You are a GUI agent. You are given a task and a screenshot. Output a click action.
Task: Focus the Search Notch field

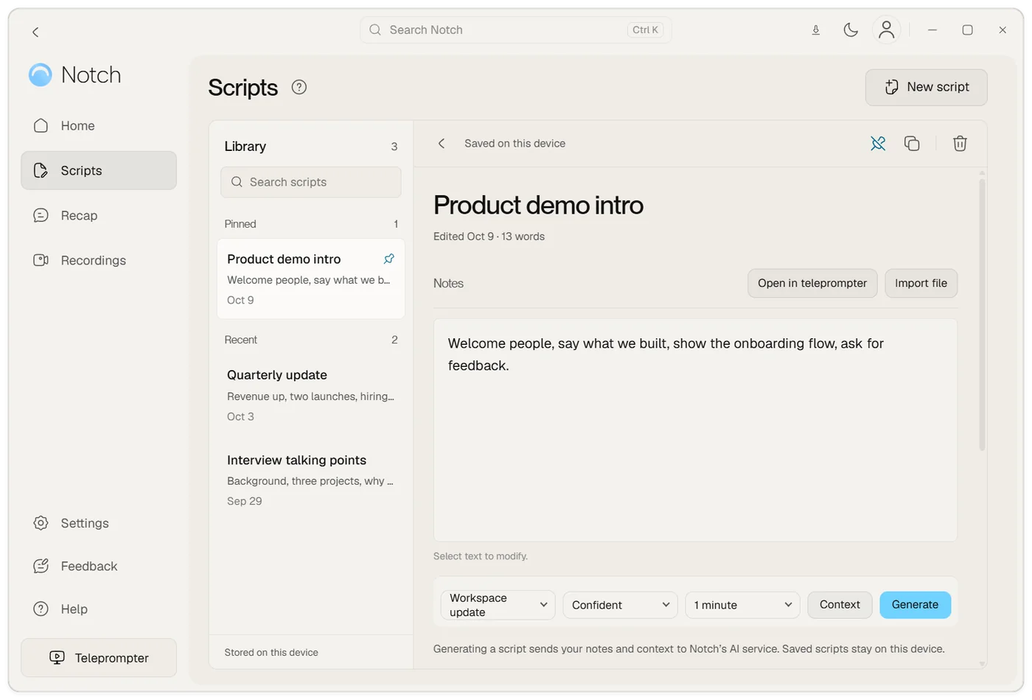[515, 30]
